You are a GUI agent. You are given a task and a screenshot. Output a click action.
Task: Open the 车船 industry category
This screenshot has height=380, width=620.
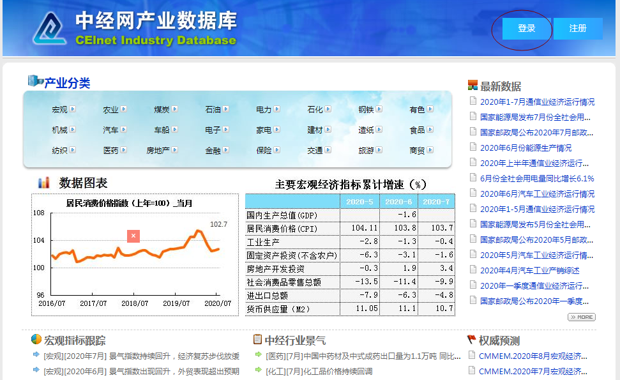[x=162, y=130]
